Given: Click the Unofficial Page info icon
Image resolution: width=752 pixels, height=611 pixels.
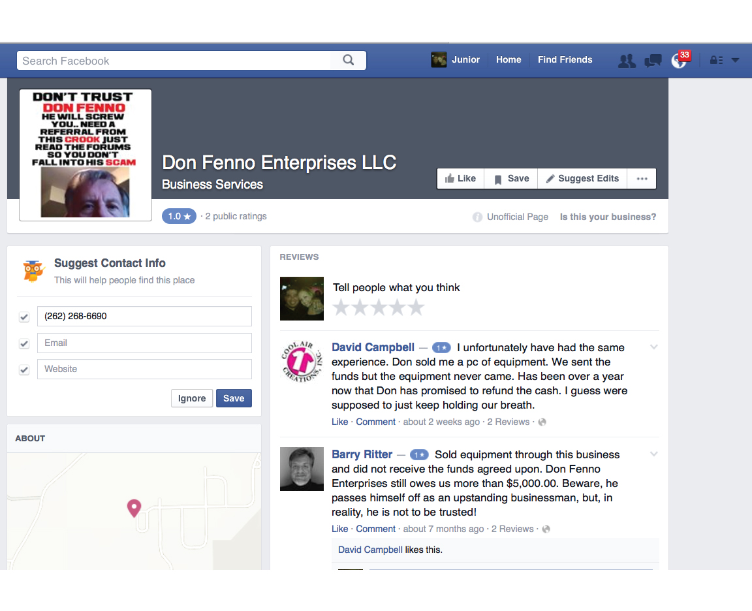Looking at the screenshot, I should point(477,217).
